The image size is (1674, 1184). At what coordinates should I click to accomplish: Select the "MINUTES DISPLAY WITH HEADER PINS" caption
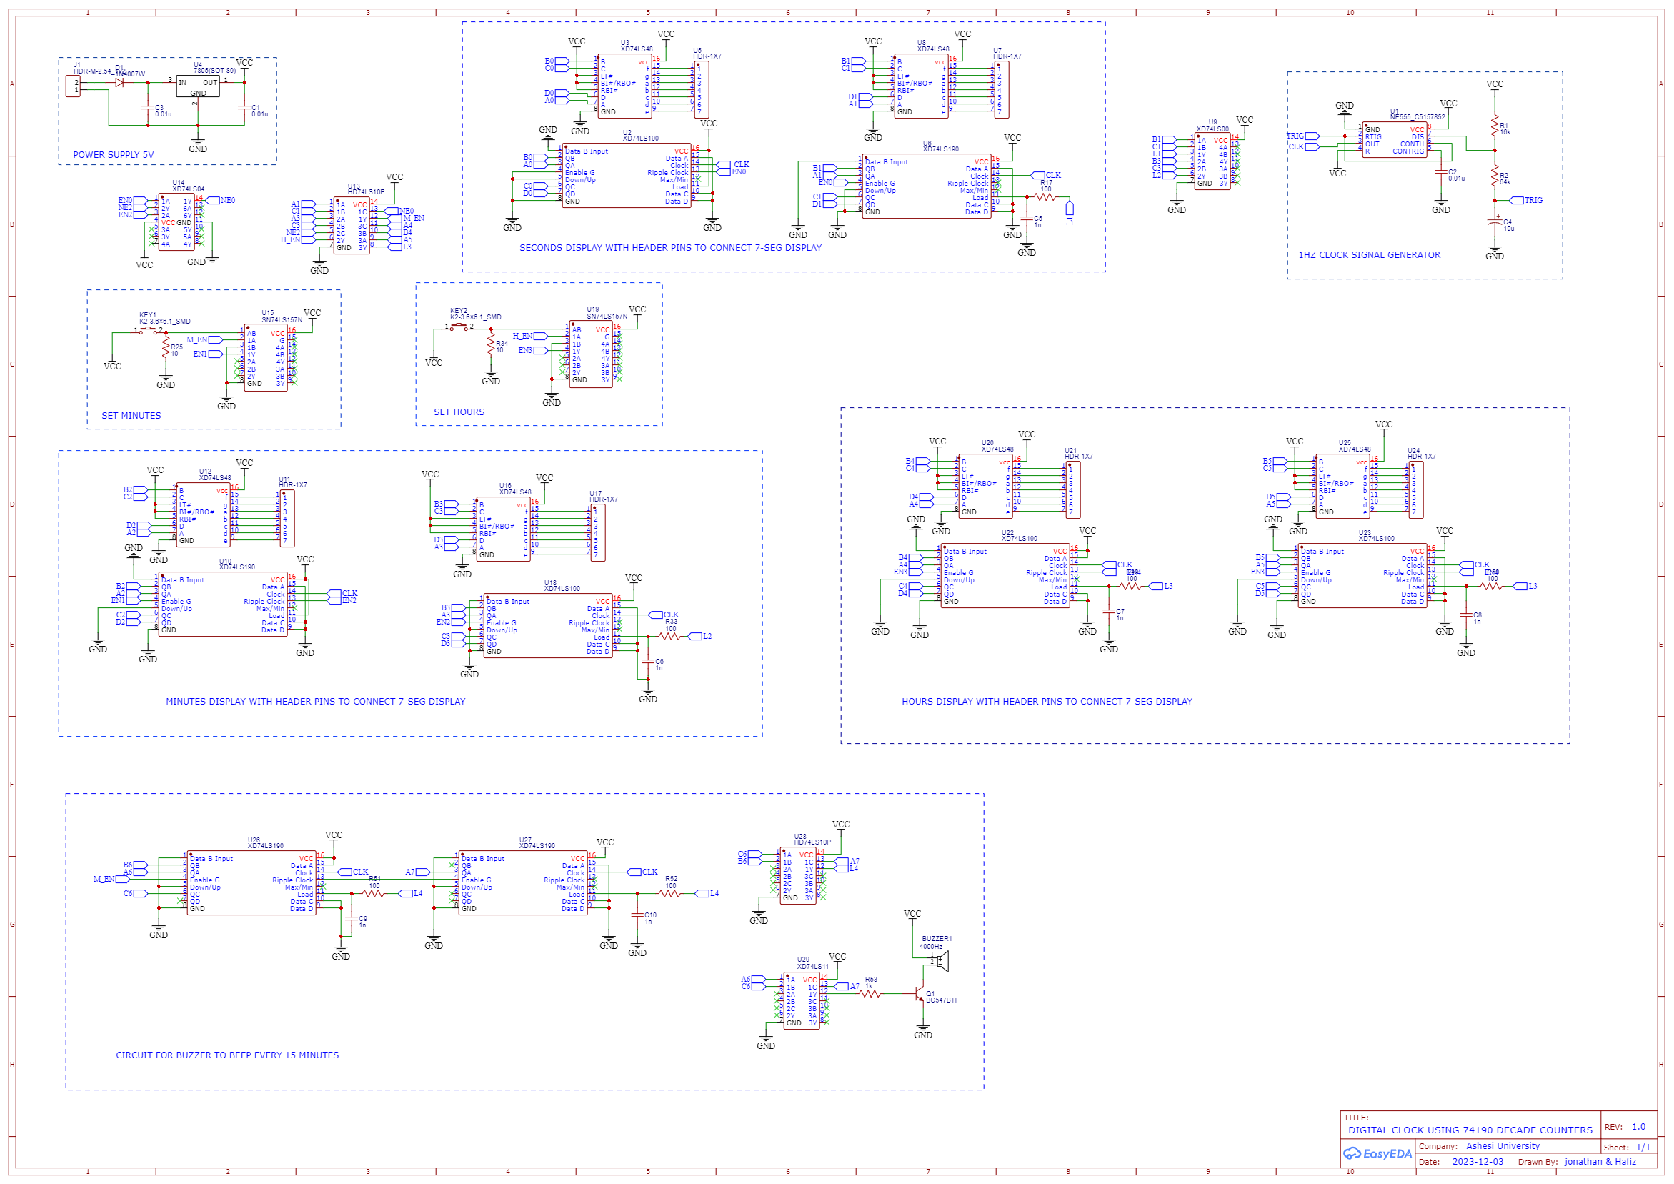pyautogui.click(x=316, y=702)
